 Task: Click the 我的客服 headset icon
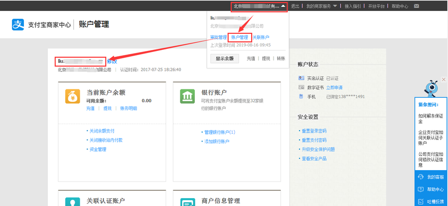pos(420,177)
